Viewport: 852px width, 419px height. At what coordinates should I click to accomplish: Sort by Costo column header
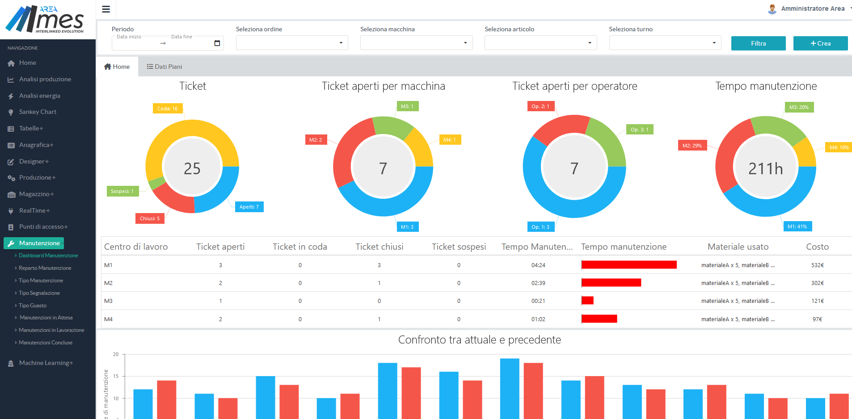pyautogui.click(x=817, y=247)
